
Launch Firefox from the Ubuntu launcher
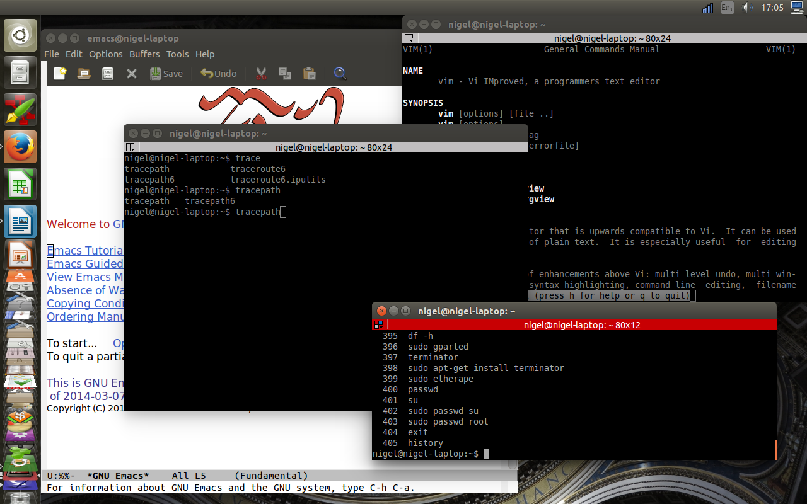pos(20,147)
